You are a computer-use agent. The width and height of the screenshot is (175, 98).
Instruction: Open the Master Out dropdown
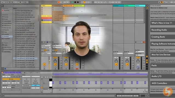[140, 55]
